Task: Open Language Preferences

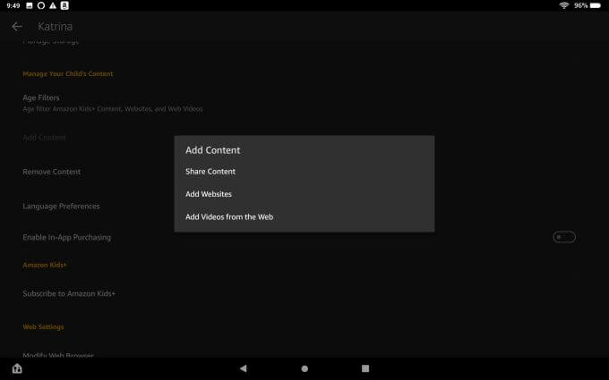Action: (61, 207)
